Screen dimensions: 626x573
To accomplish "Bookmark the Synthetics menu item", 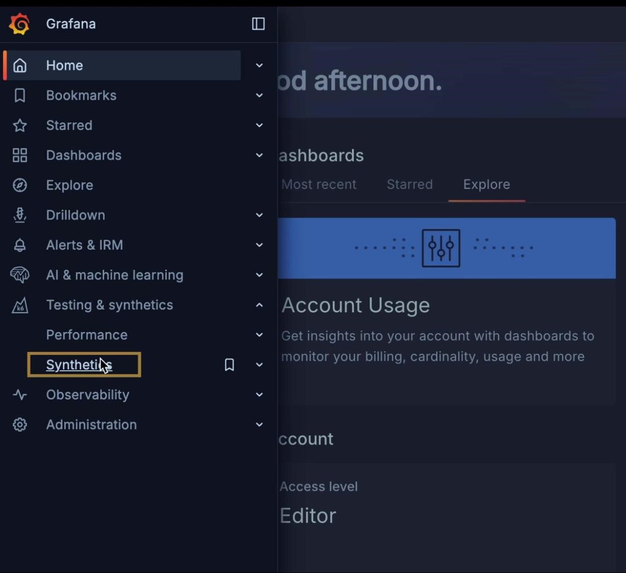I will tap(229, 365).
